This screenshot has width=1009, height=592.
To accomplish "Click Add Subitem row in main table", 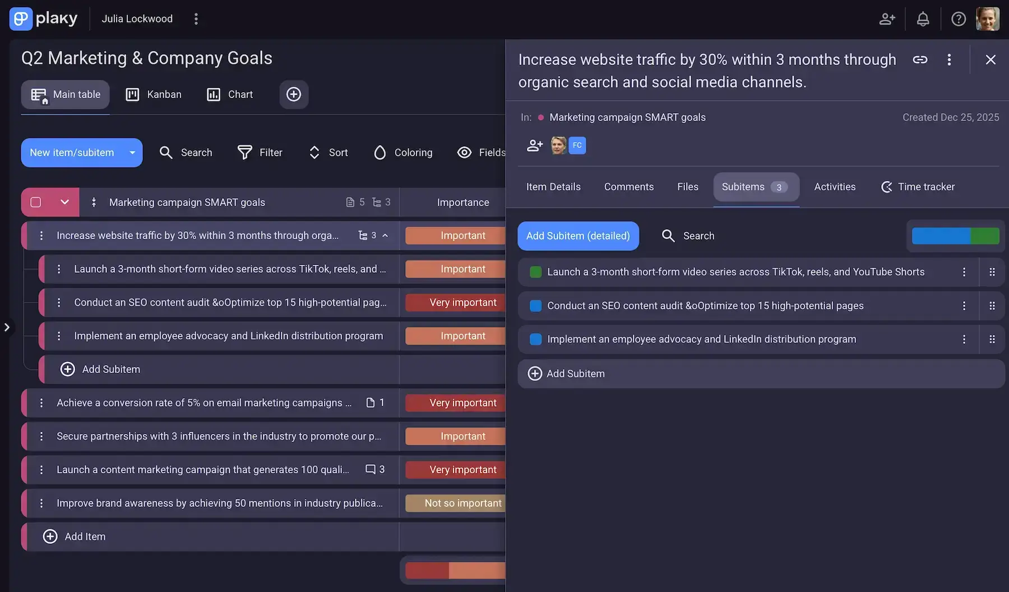I will tap(219, 370).
